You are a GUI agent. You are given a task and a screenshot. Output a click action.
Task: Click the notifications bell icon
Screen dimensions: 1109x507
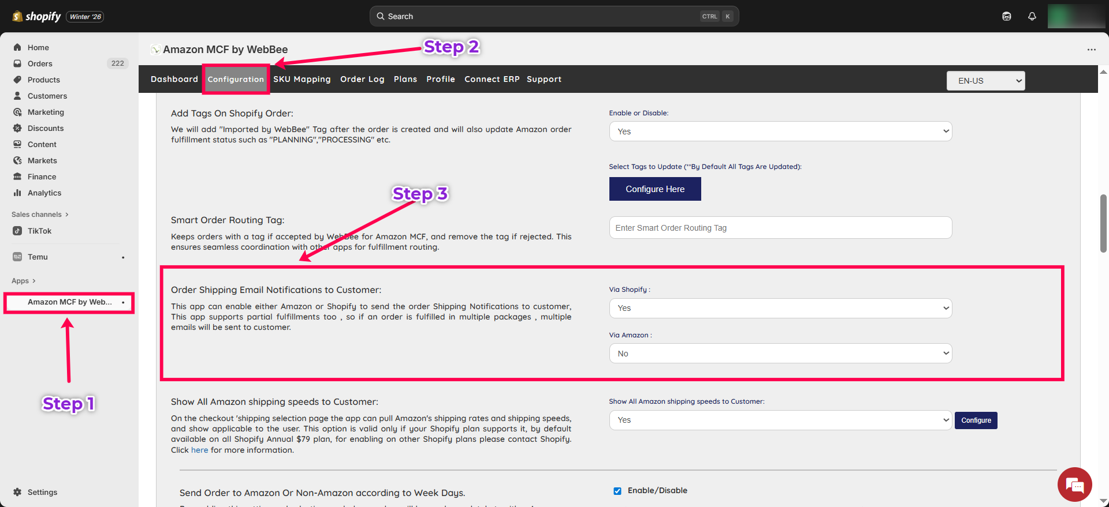click(1032, 16)
